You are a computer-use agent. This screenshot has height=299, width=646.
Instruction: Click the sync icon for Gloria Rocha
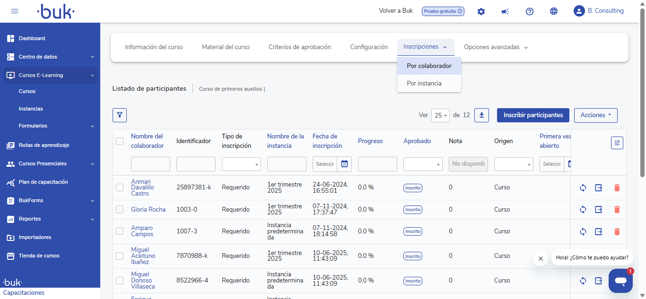tap(583, 209)
